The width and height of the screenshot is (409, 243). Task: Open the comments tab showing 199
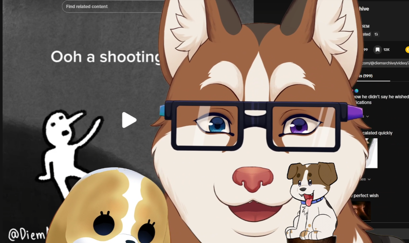367,76
